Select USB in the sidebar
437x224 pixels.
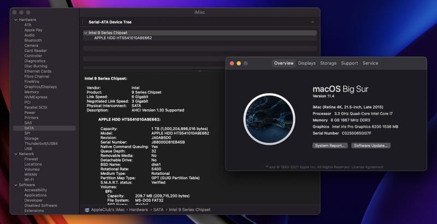point(28,149)
